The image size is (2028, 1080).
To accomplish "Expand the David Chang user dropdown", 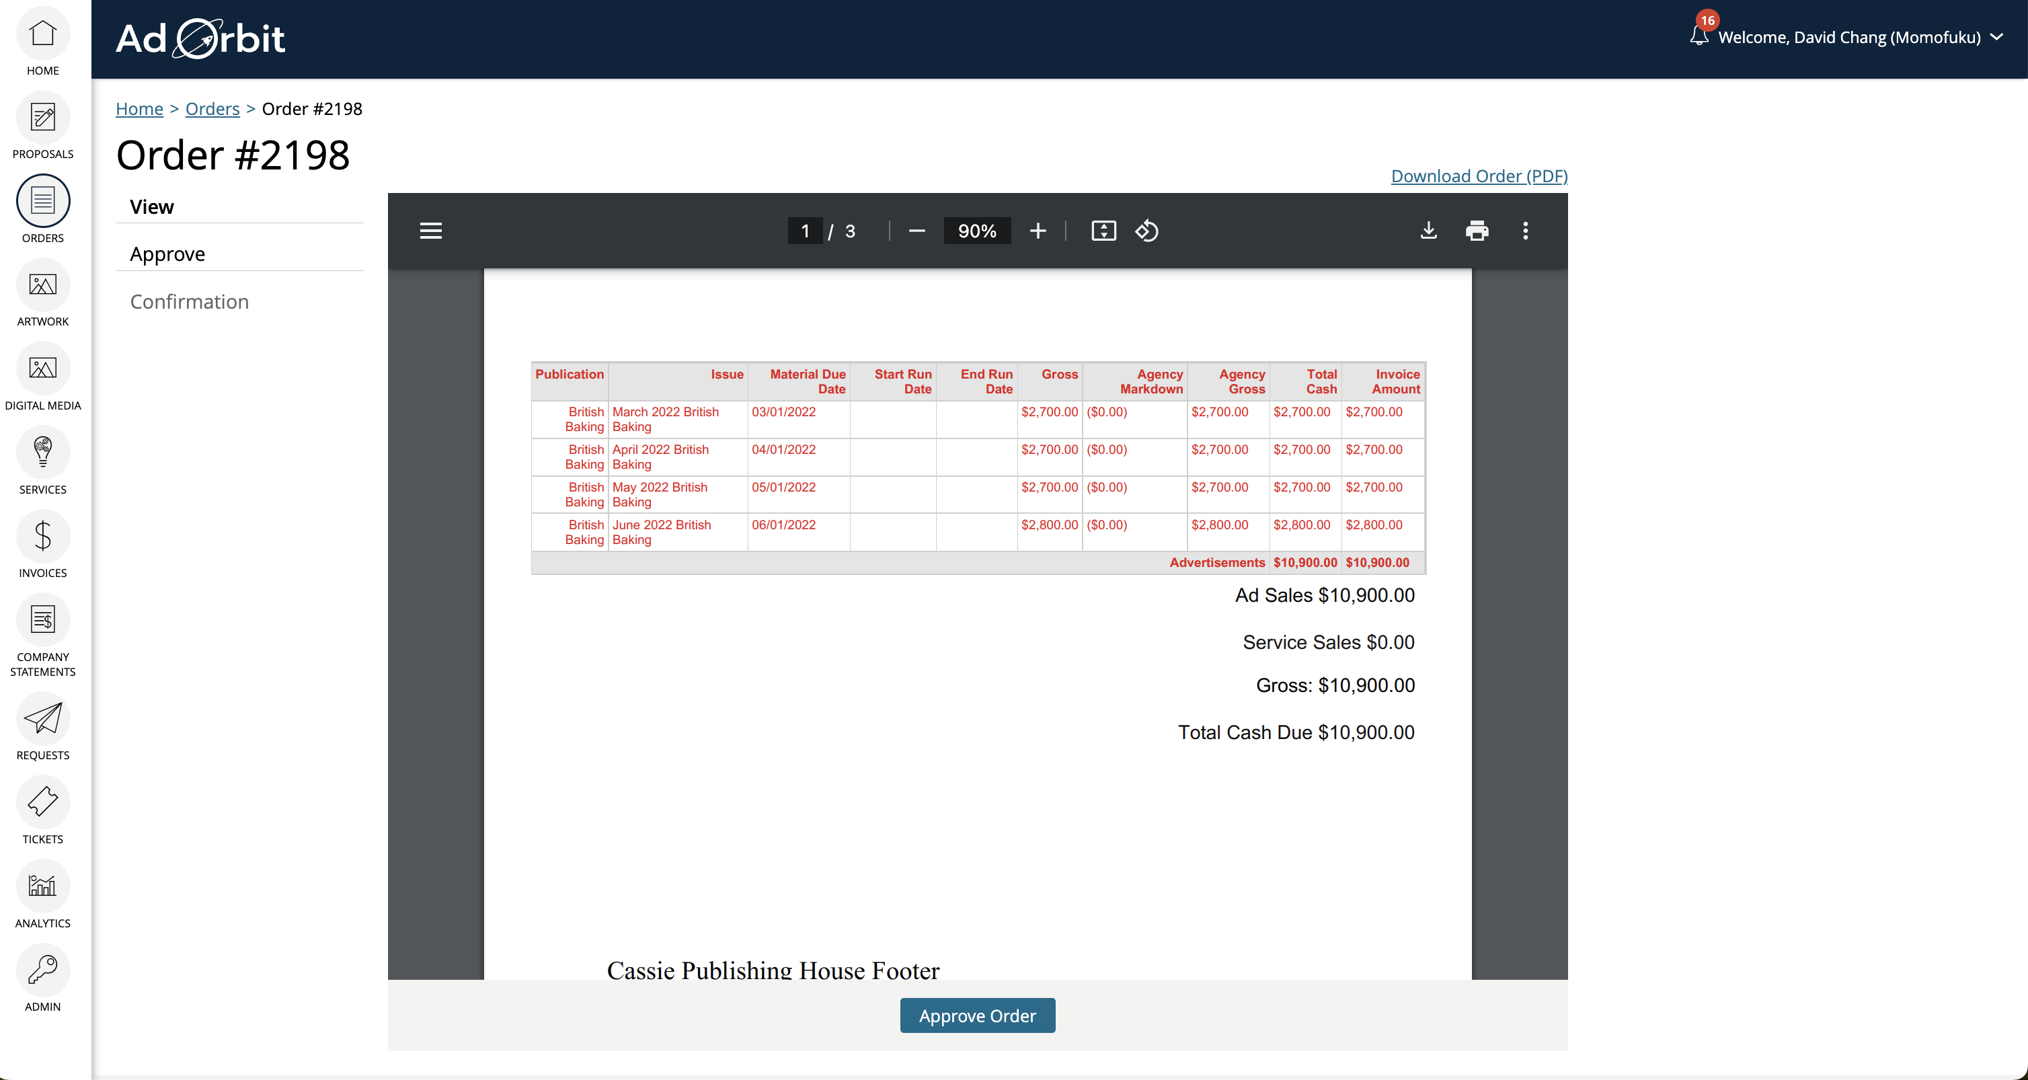I will [x=1996, y=37].
